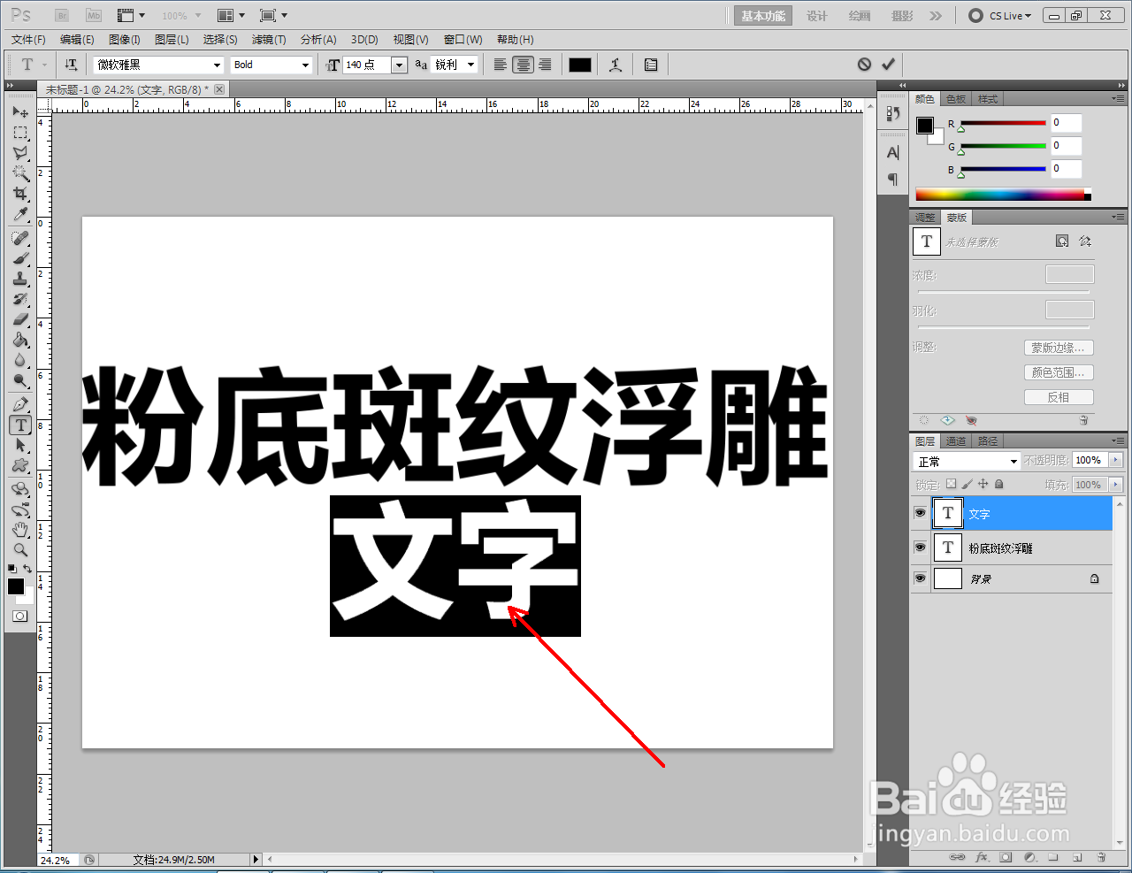1132x873 pixels.
Task: Toggle lock transparent pixels
Action: 951,484
